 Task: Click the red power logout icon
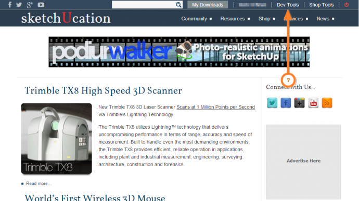tap(347, 5)
